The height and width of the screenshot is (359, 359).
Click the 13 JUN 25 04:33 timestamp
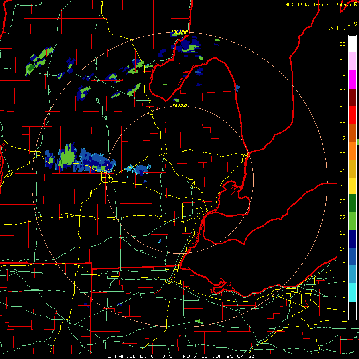point(228,356)
